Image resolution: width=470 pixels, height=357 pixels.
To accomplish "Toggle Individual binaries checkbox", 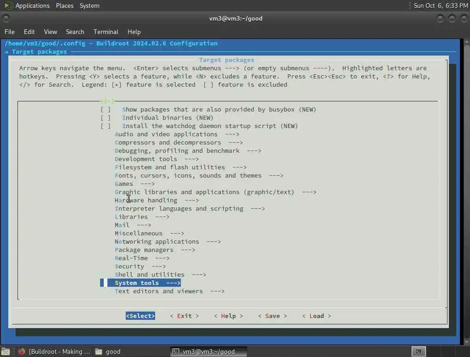I will (106, 118).
